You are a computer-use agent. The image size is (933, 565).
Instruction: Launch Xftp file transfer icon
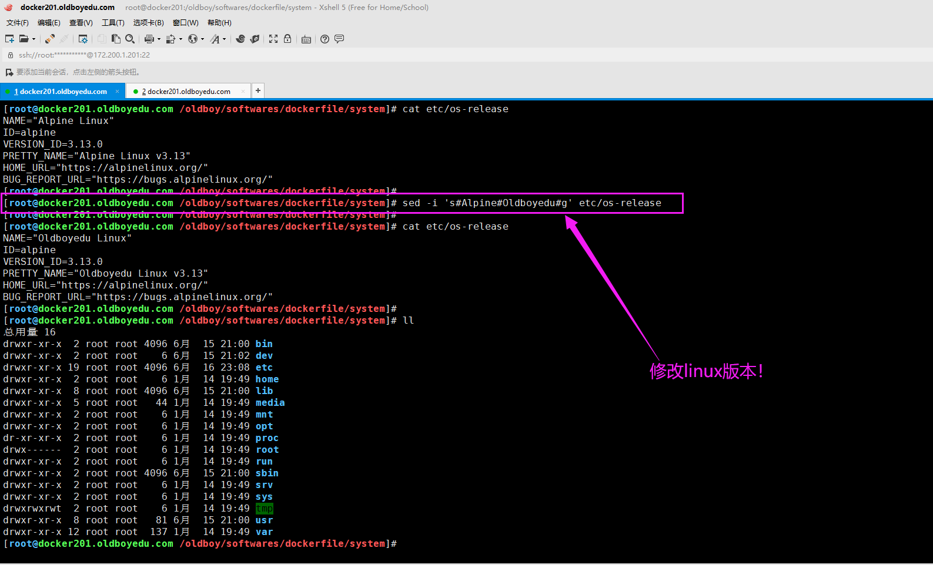tap(255, 39)
